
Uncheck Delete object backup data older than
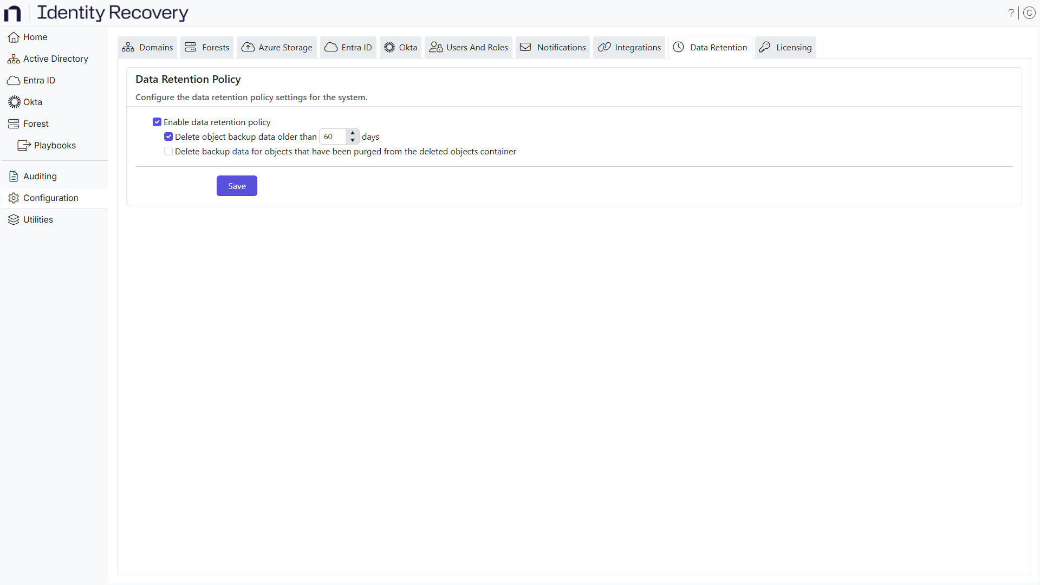[168, 136]
